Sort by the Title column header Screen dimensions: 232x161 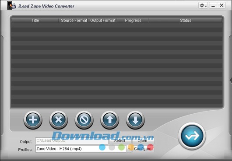click(x=35, y=21)
